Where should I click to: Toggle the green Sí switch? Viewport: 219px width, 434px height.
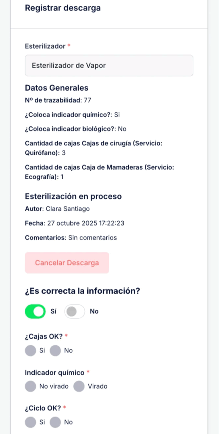tap(35, 312)
